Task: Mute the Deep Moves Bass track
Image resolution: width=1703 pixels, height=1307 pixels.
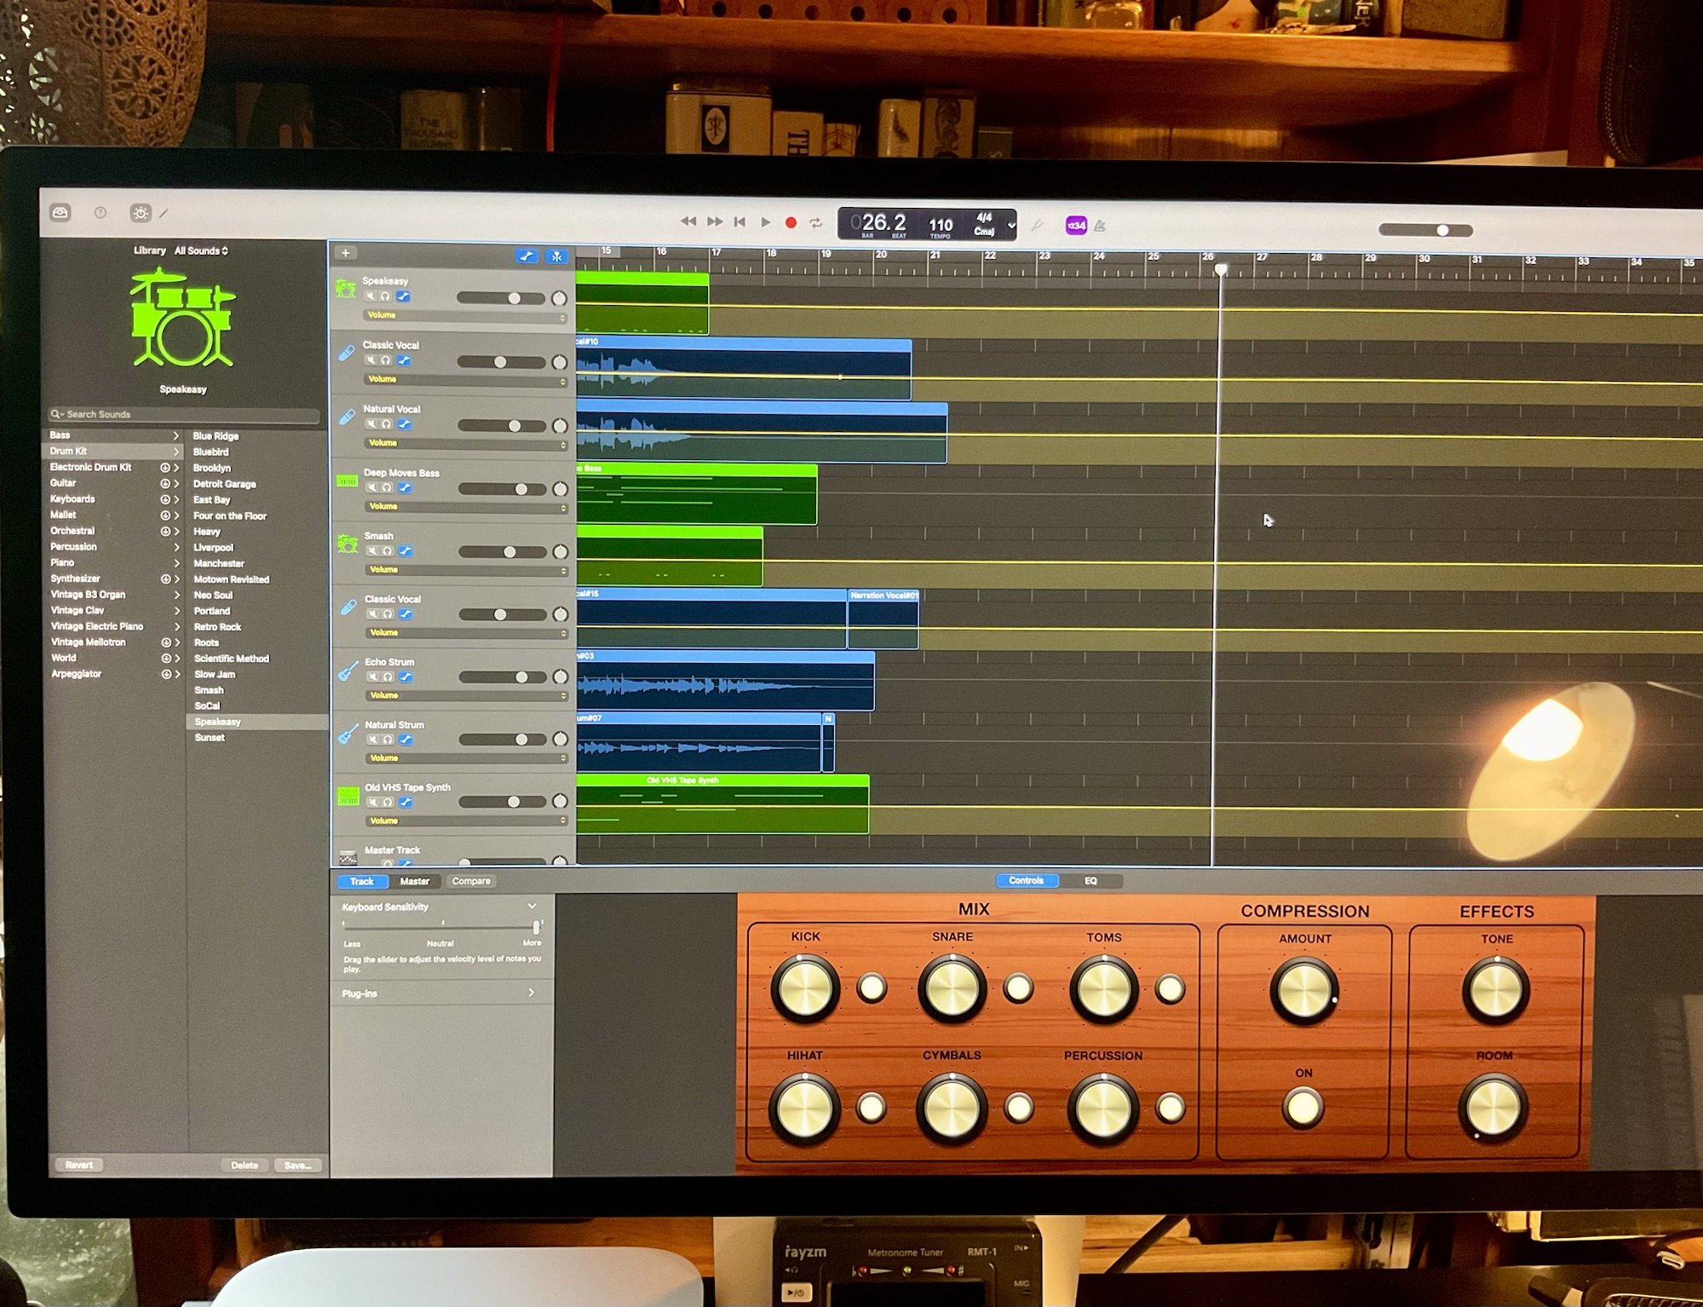Action: point(372,488)
